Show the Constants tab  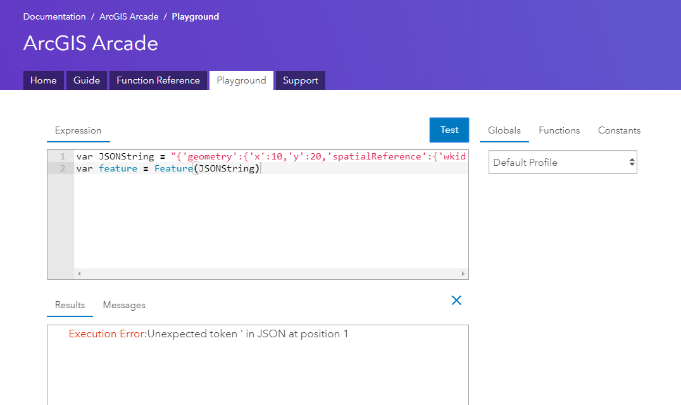620,130
